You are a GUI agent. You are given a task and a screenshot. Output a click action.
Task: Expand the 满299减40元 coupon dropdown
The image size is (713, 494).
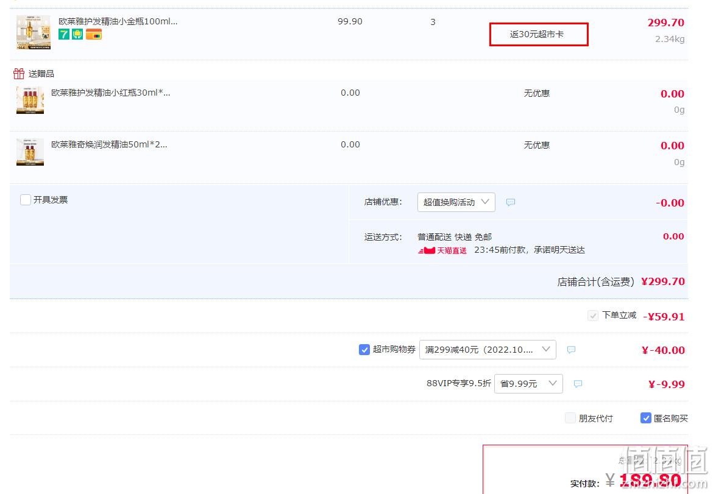click(488, 350)
